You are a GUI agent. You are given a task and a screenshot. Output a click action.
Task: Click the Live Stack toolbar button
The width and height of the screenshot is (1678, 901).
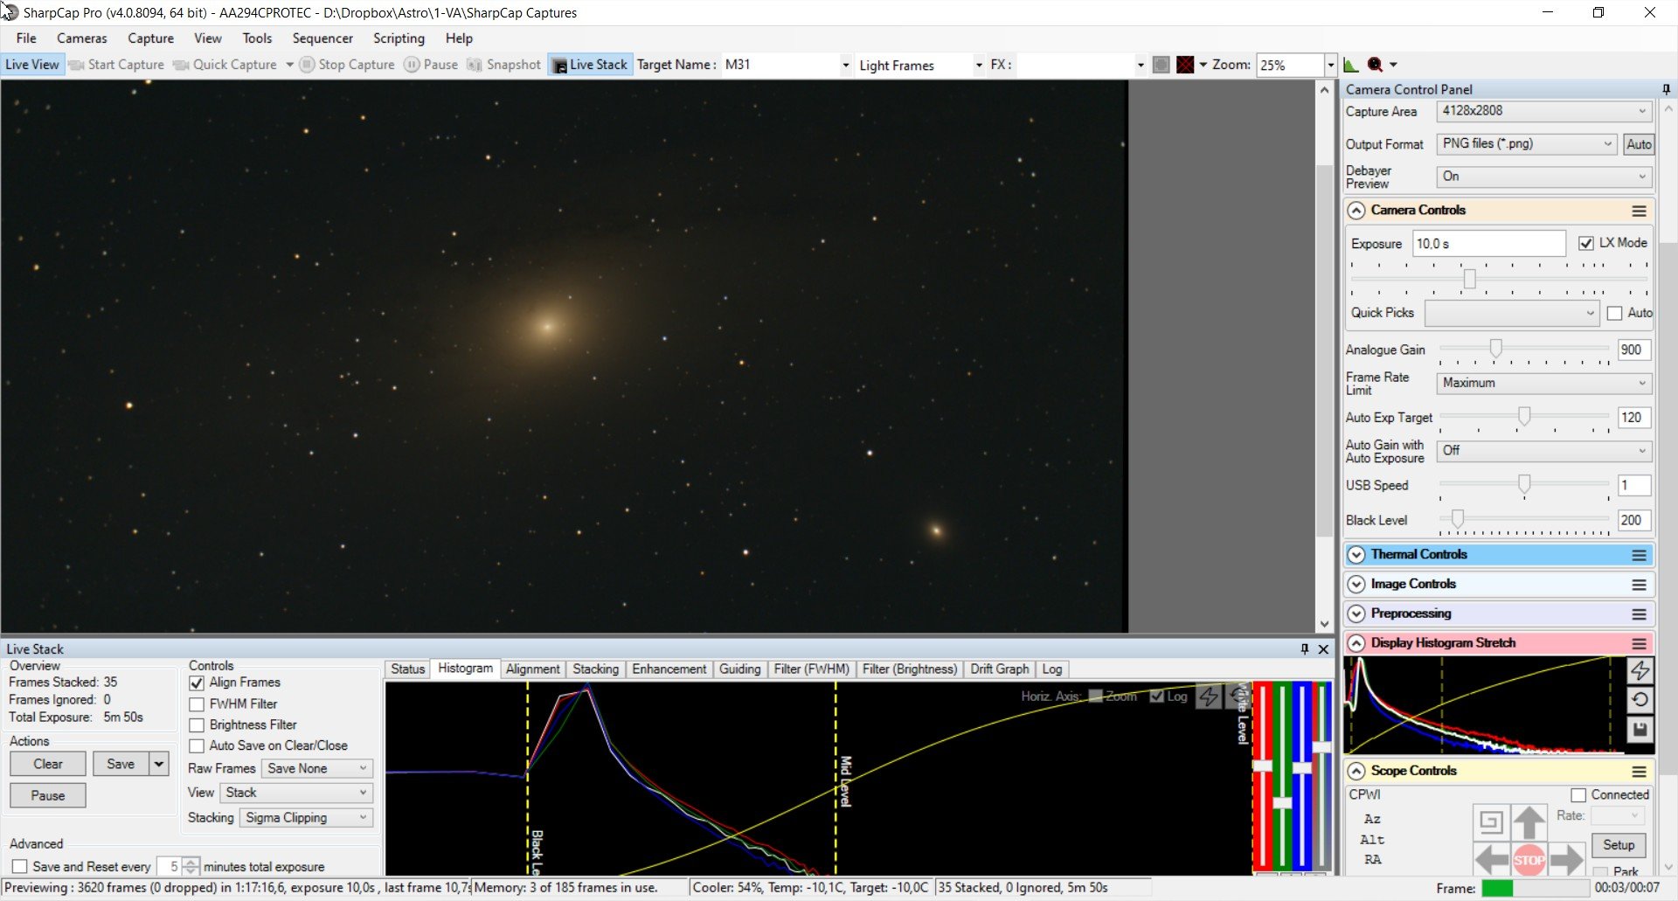(591, 65)
